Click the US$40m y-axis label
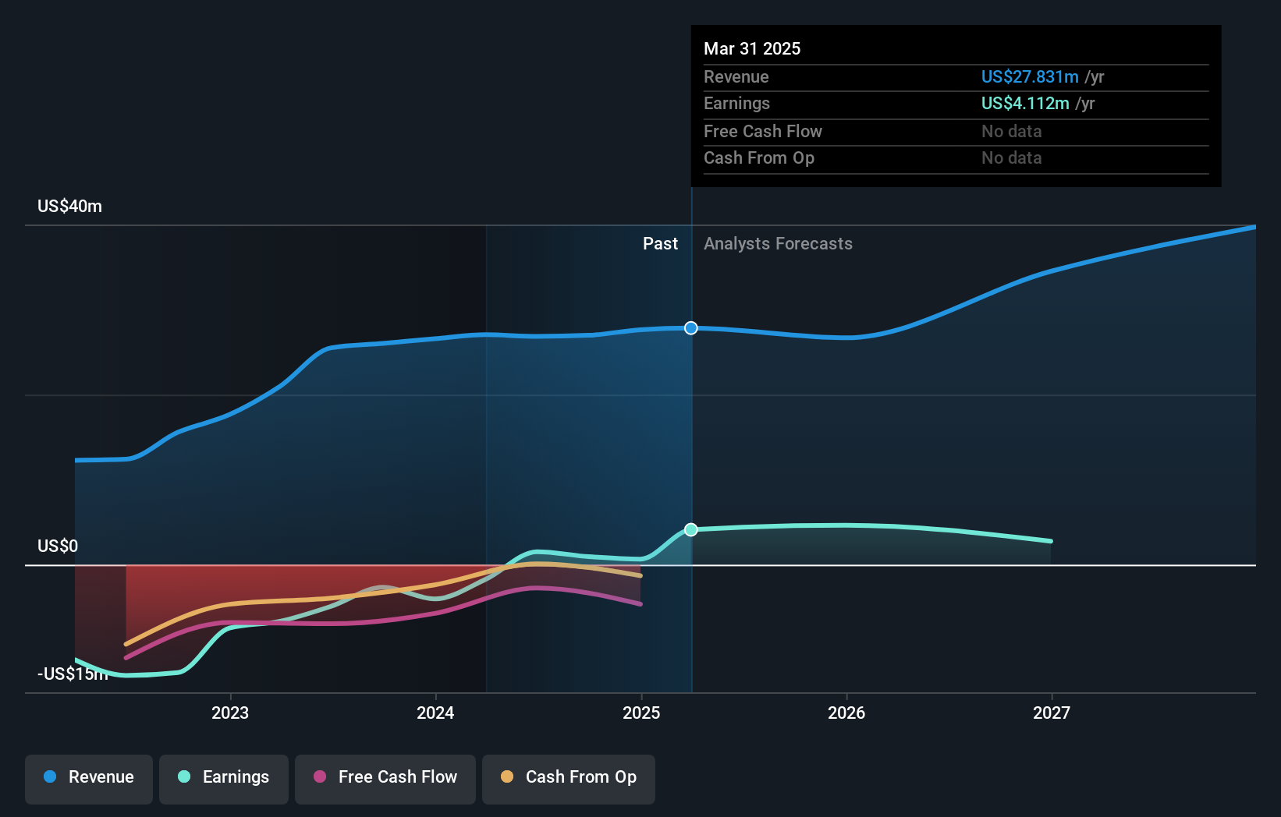1281x817 pixels. click(x=69, y=206)
